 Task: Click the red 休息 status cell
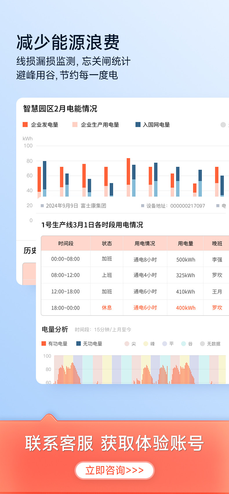(x=107, y=307)
